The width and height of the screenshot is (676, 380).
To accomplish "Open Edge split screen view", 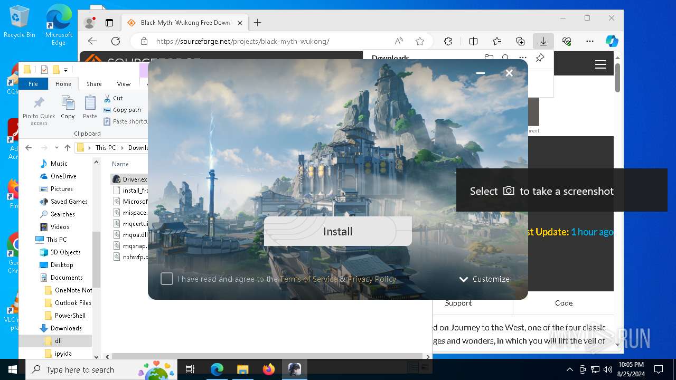I will [473, 41].
